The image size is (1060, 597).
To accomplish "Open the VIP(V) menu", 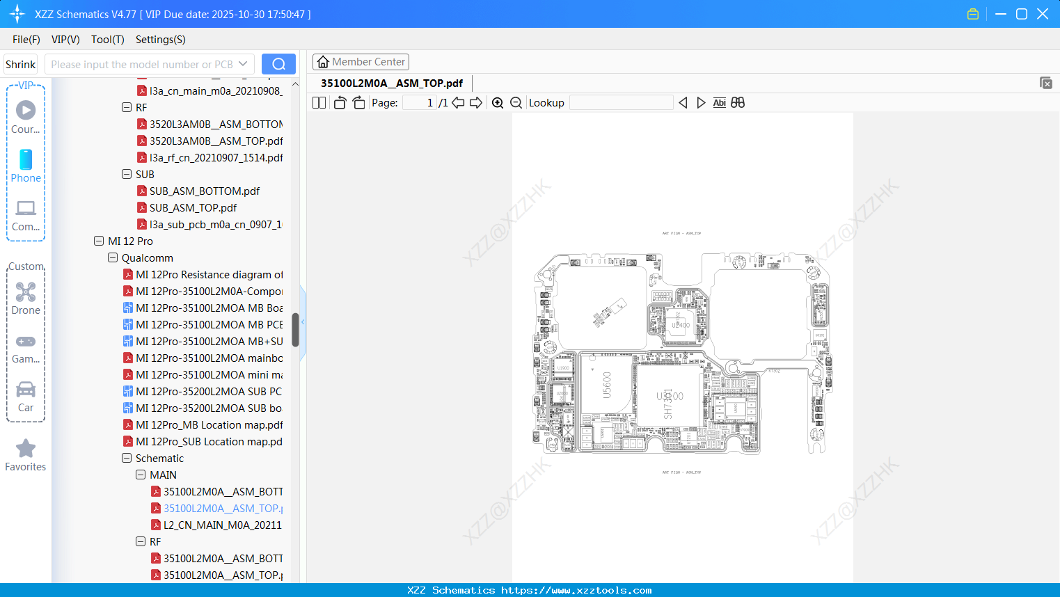I will coord(65,40).
